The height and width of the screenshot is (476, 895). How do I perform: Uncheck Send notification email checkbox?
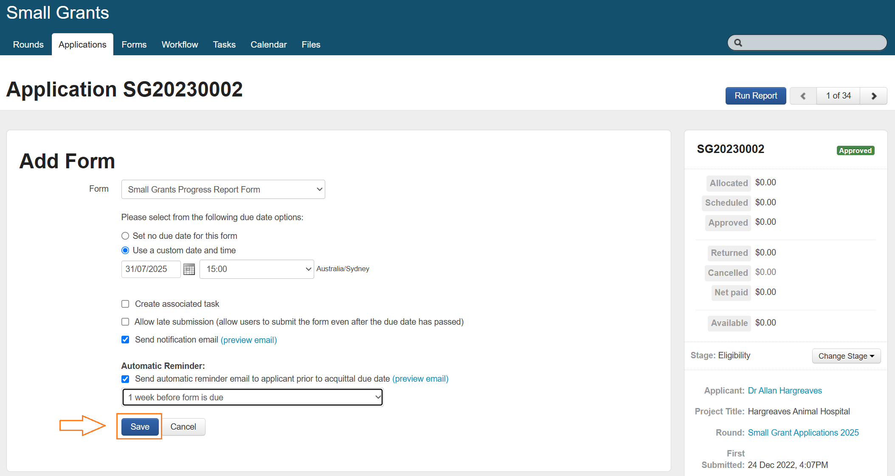click(x=125, y=340)
